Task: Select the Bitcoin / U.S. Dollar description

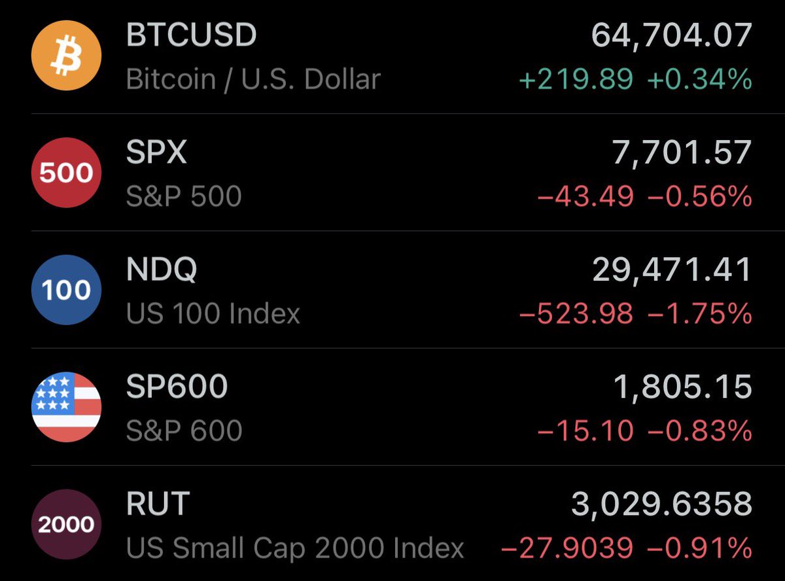Action: pyautogui.click(x=253, y=80)
